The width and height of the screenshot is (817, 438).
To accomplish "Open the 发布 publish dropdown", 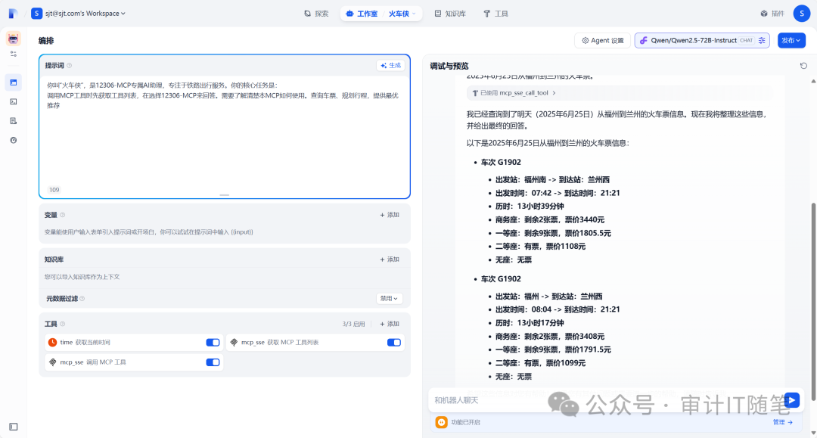I will pyautogui.click(x=791, y=40).
